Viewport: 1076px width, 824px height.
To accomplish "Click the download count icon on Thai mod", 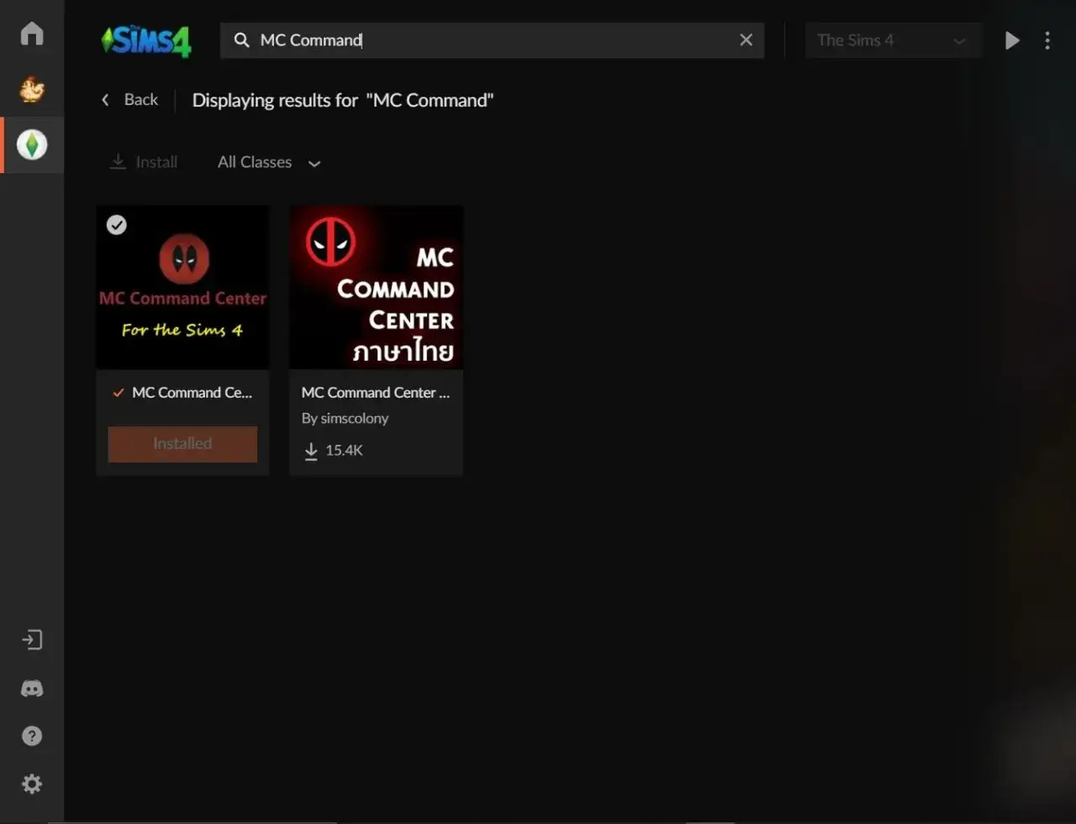I will tap(311, 451).
